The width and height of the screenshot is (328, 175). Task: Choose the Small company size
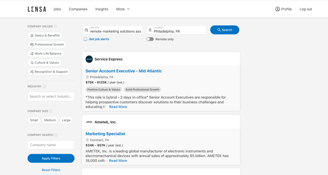tap(34, 120)
